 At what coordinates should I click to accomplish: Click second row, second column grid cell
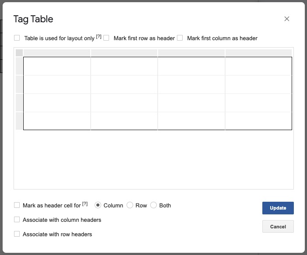[x=124, y=84]
